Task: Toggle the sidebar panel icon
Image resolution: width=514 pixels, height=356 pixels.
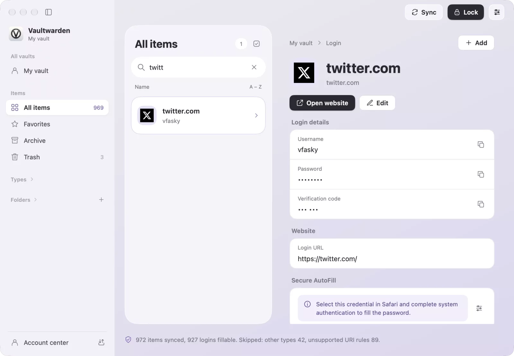Action: point(49,12)
